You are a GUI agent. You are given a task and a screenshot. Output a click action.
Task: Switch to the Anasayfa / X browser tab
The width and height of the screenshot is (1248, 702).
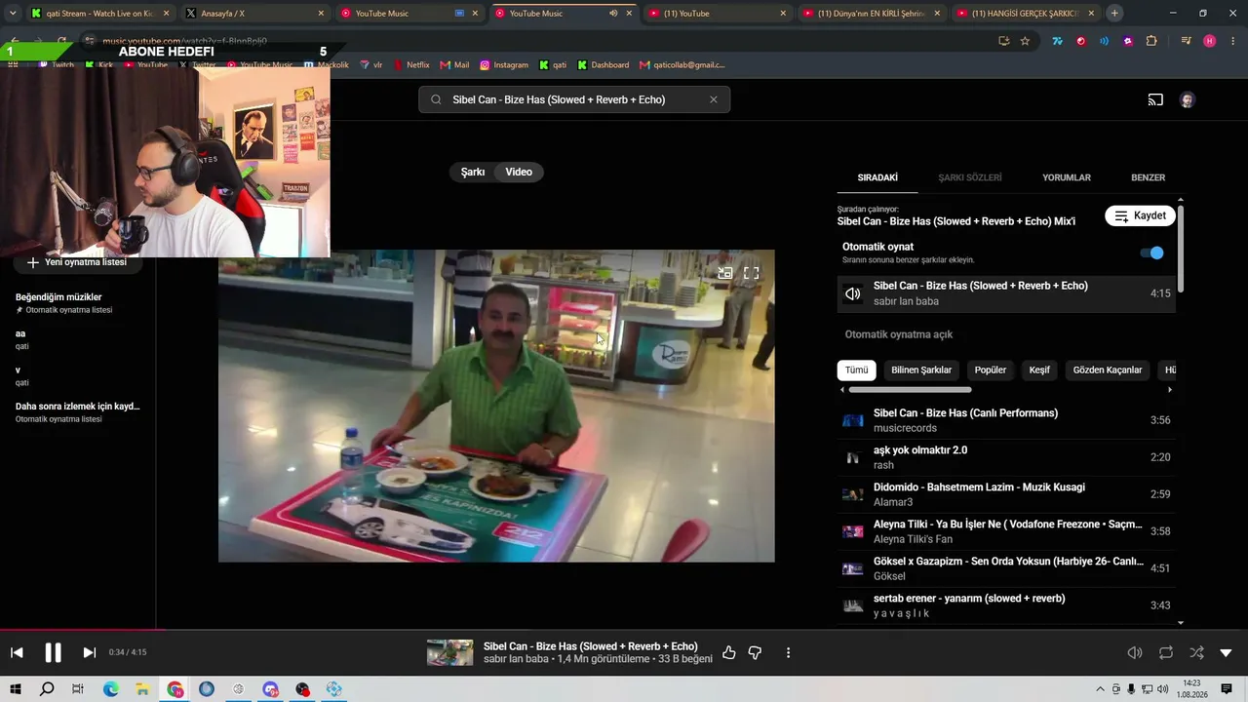point(256,14)
